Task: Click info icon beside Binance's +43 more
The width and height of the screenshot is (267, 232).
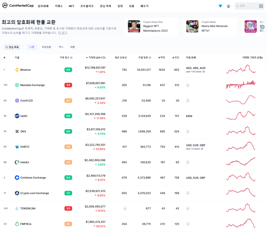Action: (204, 72)
